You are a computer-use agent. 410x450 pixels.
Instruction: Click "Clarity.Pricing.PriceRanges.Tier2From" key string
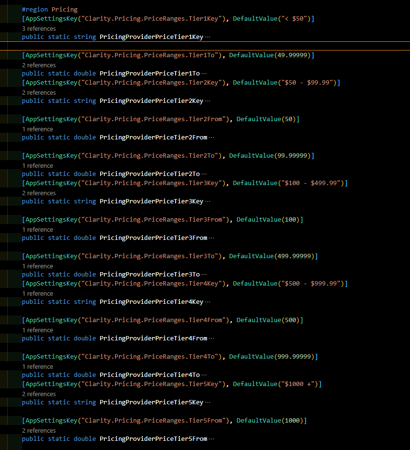[x=154, y=119]
